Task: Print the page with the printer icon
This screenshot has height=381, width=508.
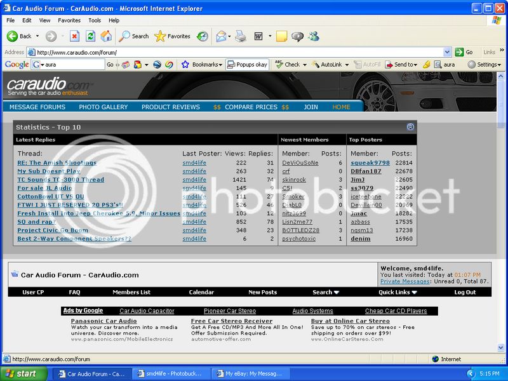Action: coord(241,36)
